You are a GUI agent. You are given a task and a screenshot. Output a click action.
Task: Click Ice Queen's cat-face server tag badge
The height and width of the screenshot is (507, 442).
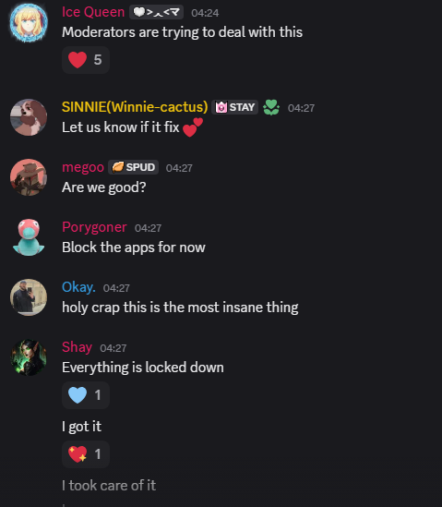click(x=156, y=12)
